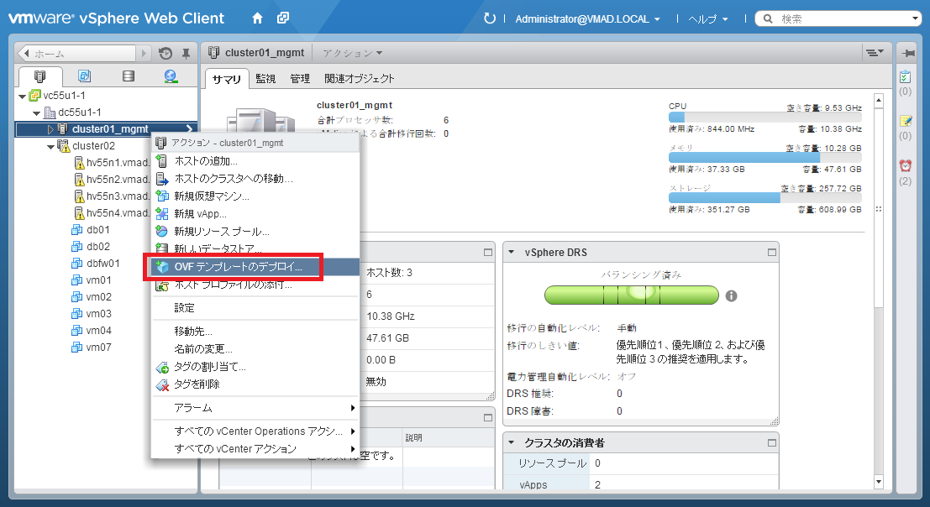Choose Add Host from context menu

pos(255,161)
